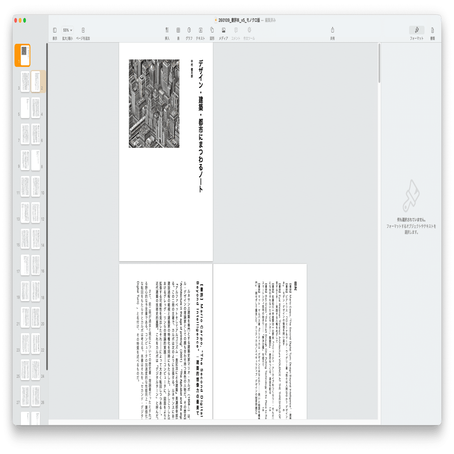Open the chart (グラフ) insertion icon
This screenshot has height=454, width=454.
tap(189, 30)
